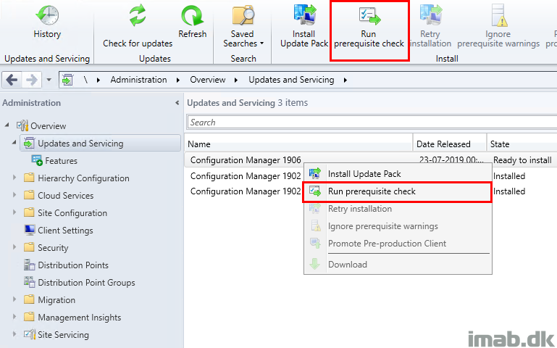Viewport: 557px width, 348px height.
Task: Click the Refresh icon in the ribbon
Action: pos(192,16)
